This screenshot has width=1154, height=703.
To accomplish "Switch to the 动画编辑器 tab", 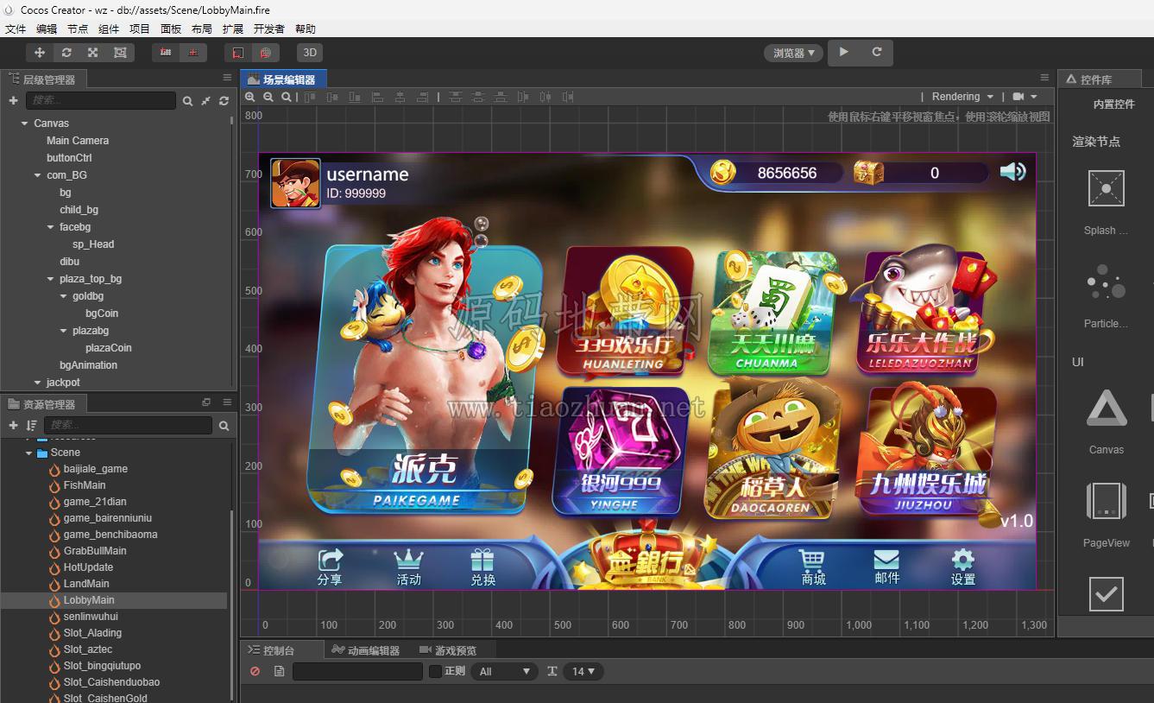I will tap(367, 650).
